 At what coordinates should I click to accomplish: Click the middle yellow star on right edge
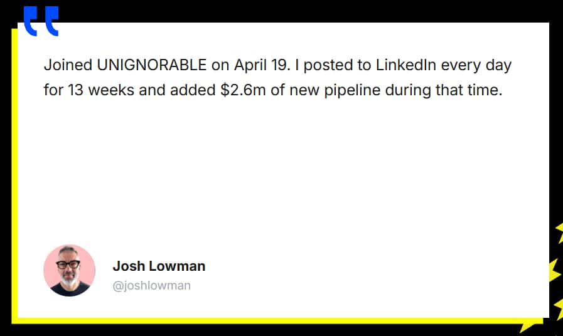[554, 270]
